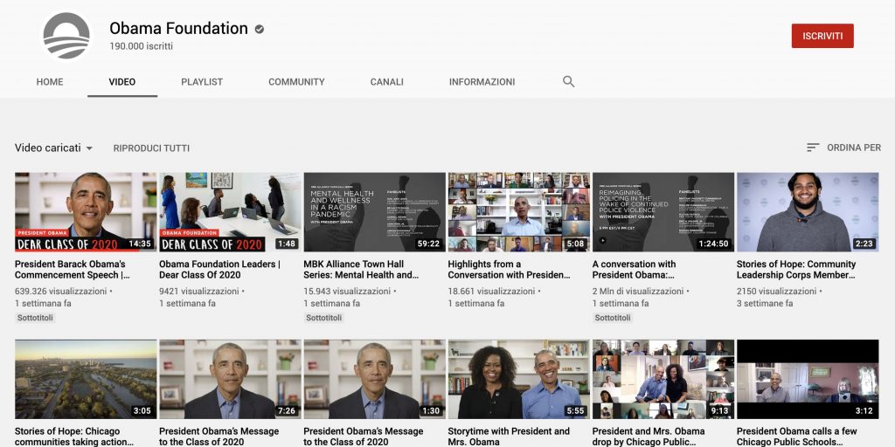The width and height of the screenshot is (895, 447).
Task: Open the CANALI tab
Action: pos(387,82)
